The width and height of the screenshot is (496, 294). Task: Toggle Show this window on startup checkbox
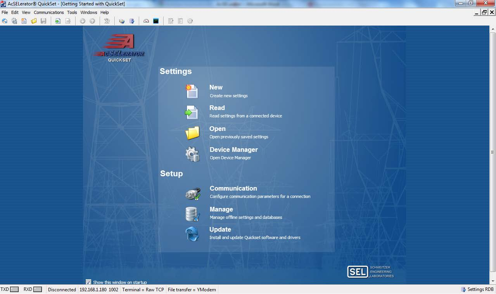[x=88, y=282]
